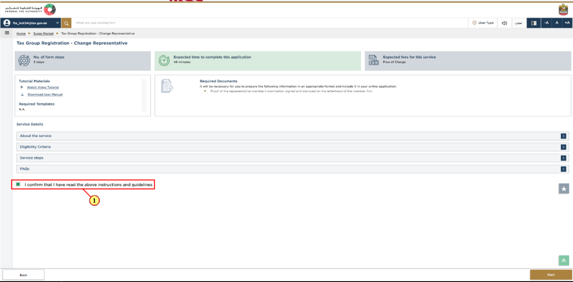573x282 pixels.
Task: Focus the 'What are you looking for?' search field
Action: [x=269, y=23]
